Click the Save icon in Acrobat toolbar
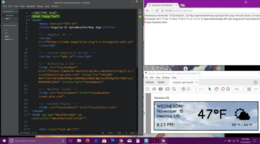This screenshot has height=144, width=260. [147, 89]
